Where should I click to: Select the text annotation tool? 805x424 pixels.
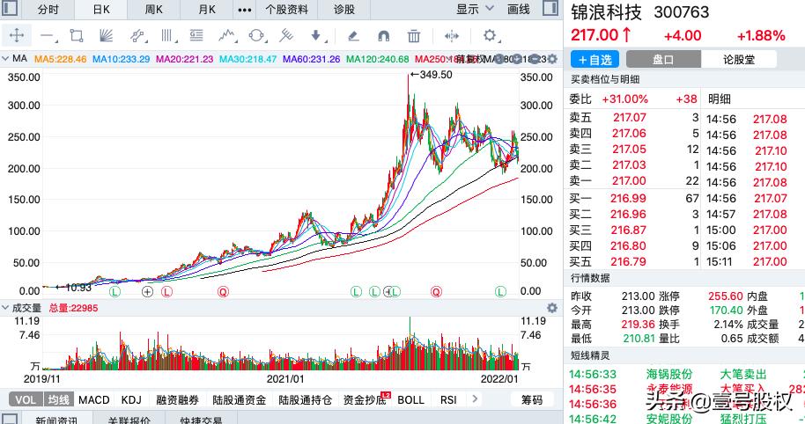click(196, 35)
